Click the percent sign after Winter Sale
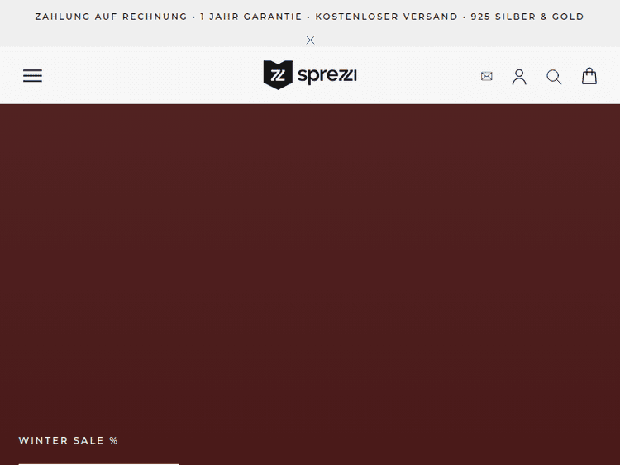This screenshot has height=465, width=620. (114, 440)
